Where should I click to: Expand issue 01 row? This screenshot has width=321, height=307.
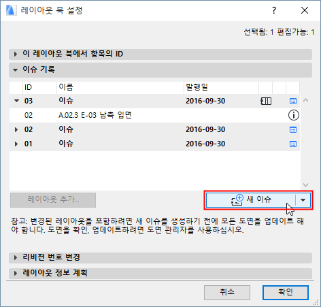point(16,144)
